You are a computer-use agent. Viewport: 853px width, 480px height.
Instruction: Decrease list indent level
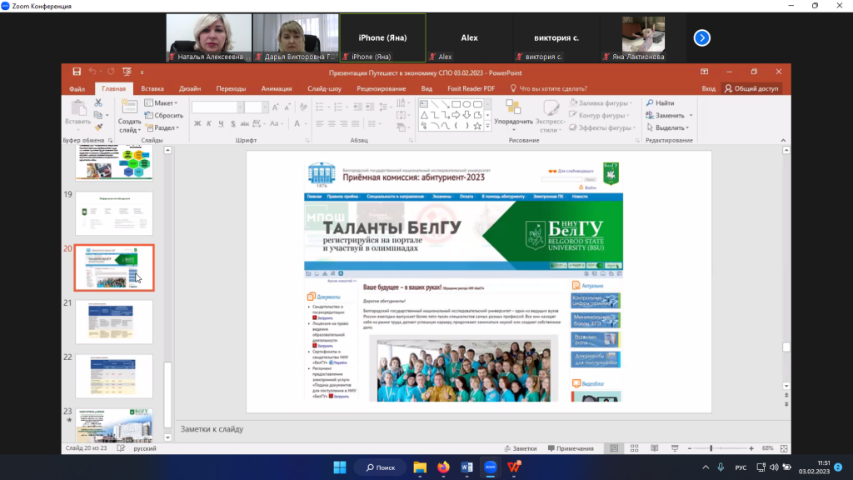357,107
